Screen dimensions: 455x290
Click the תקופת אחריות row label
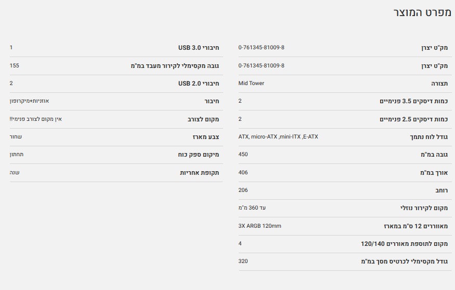point(199,173)
